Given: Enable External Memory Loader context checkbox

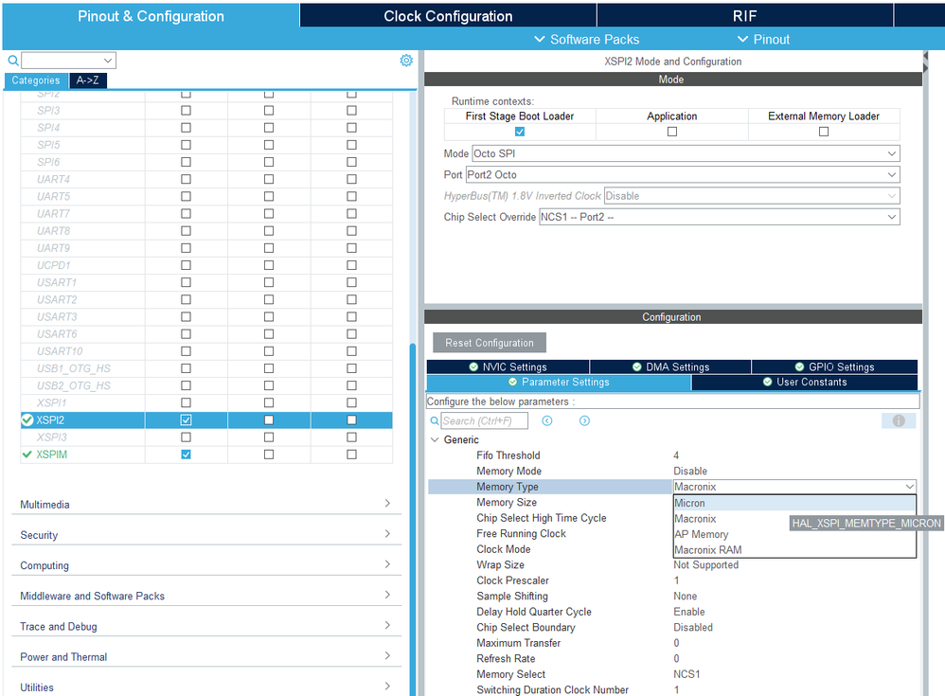Looking at the screenshot, I should tap(823, 132).
